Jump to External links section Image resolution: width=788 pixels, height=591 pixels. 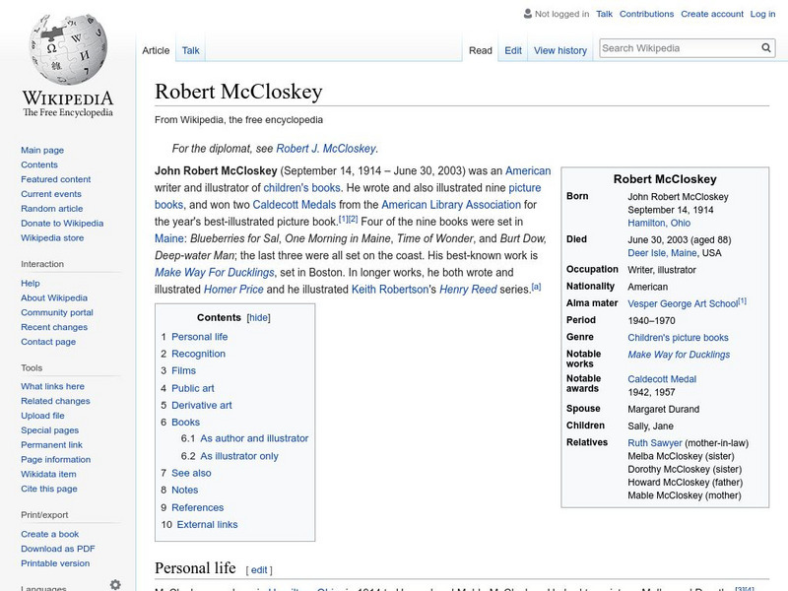(207, 525)
